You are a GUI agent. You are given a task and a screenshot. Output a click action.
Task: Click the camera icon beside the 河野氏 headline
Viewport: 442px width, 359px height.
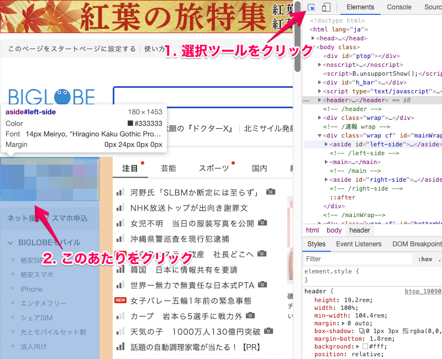270,192
